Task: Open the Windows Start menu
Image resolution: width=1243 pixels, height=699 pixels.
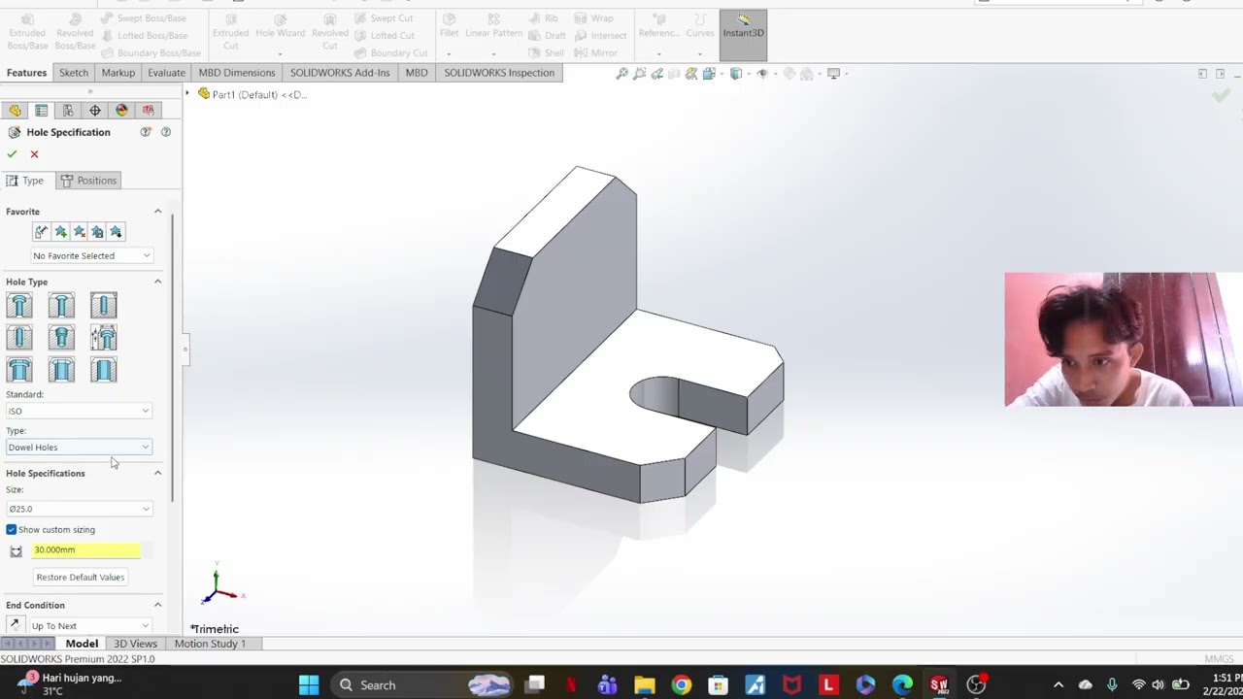Action: point(309,685)
